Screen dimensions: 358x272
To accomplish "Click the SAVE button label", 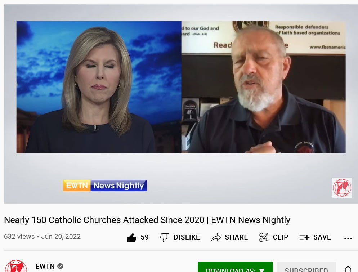I will click(322, 237).
